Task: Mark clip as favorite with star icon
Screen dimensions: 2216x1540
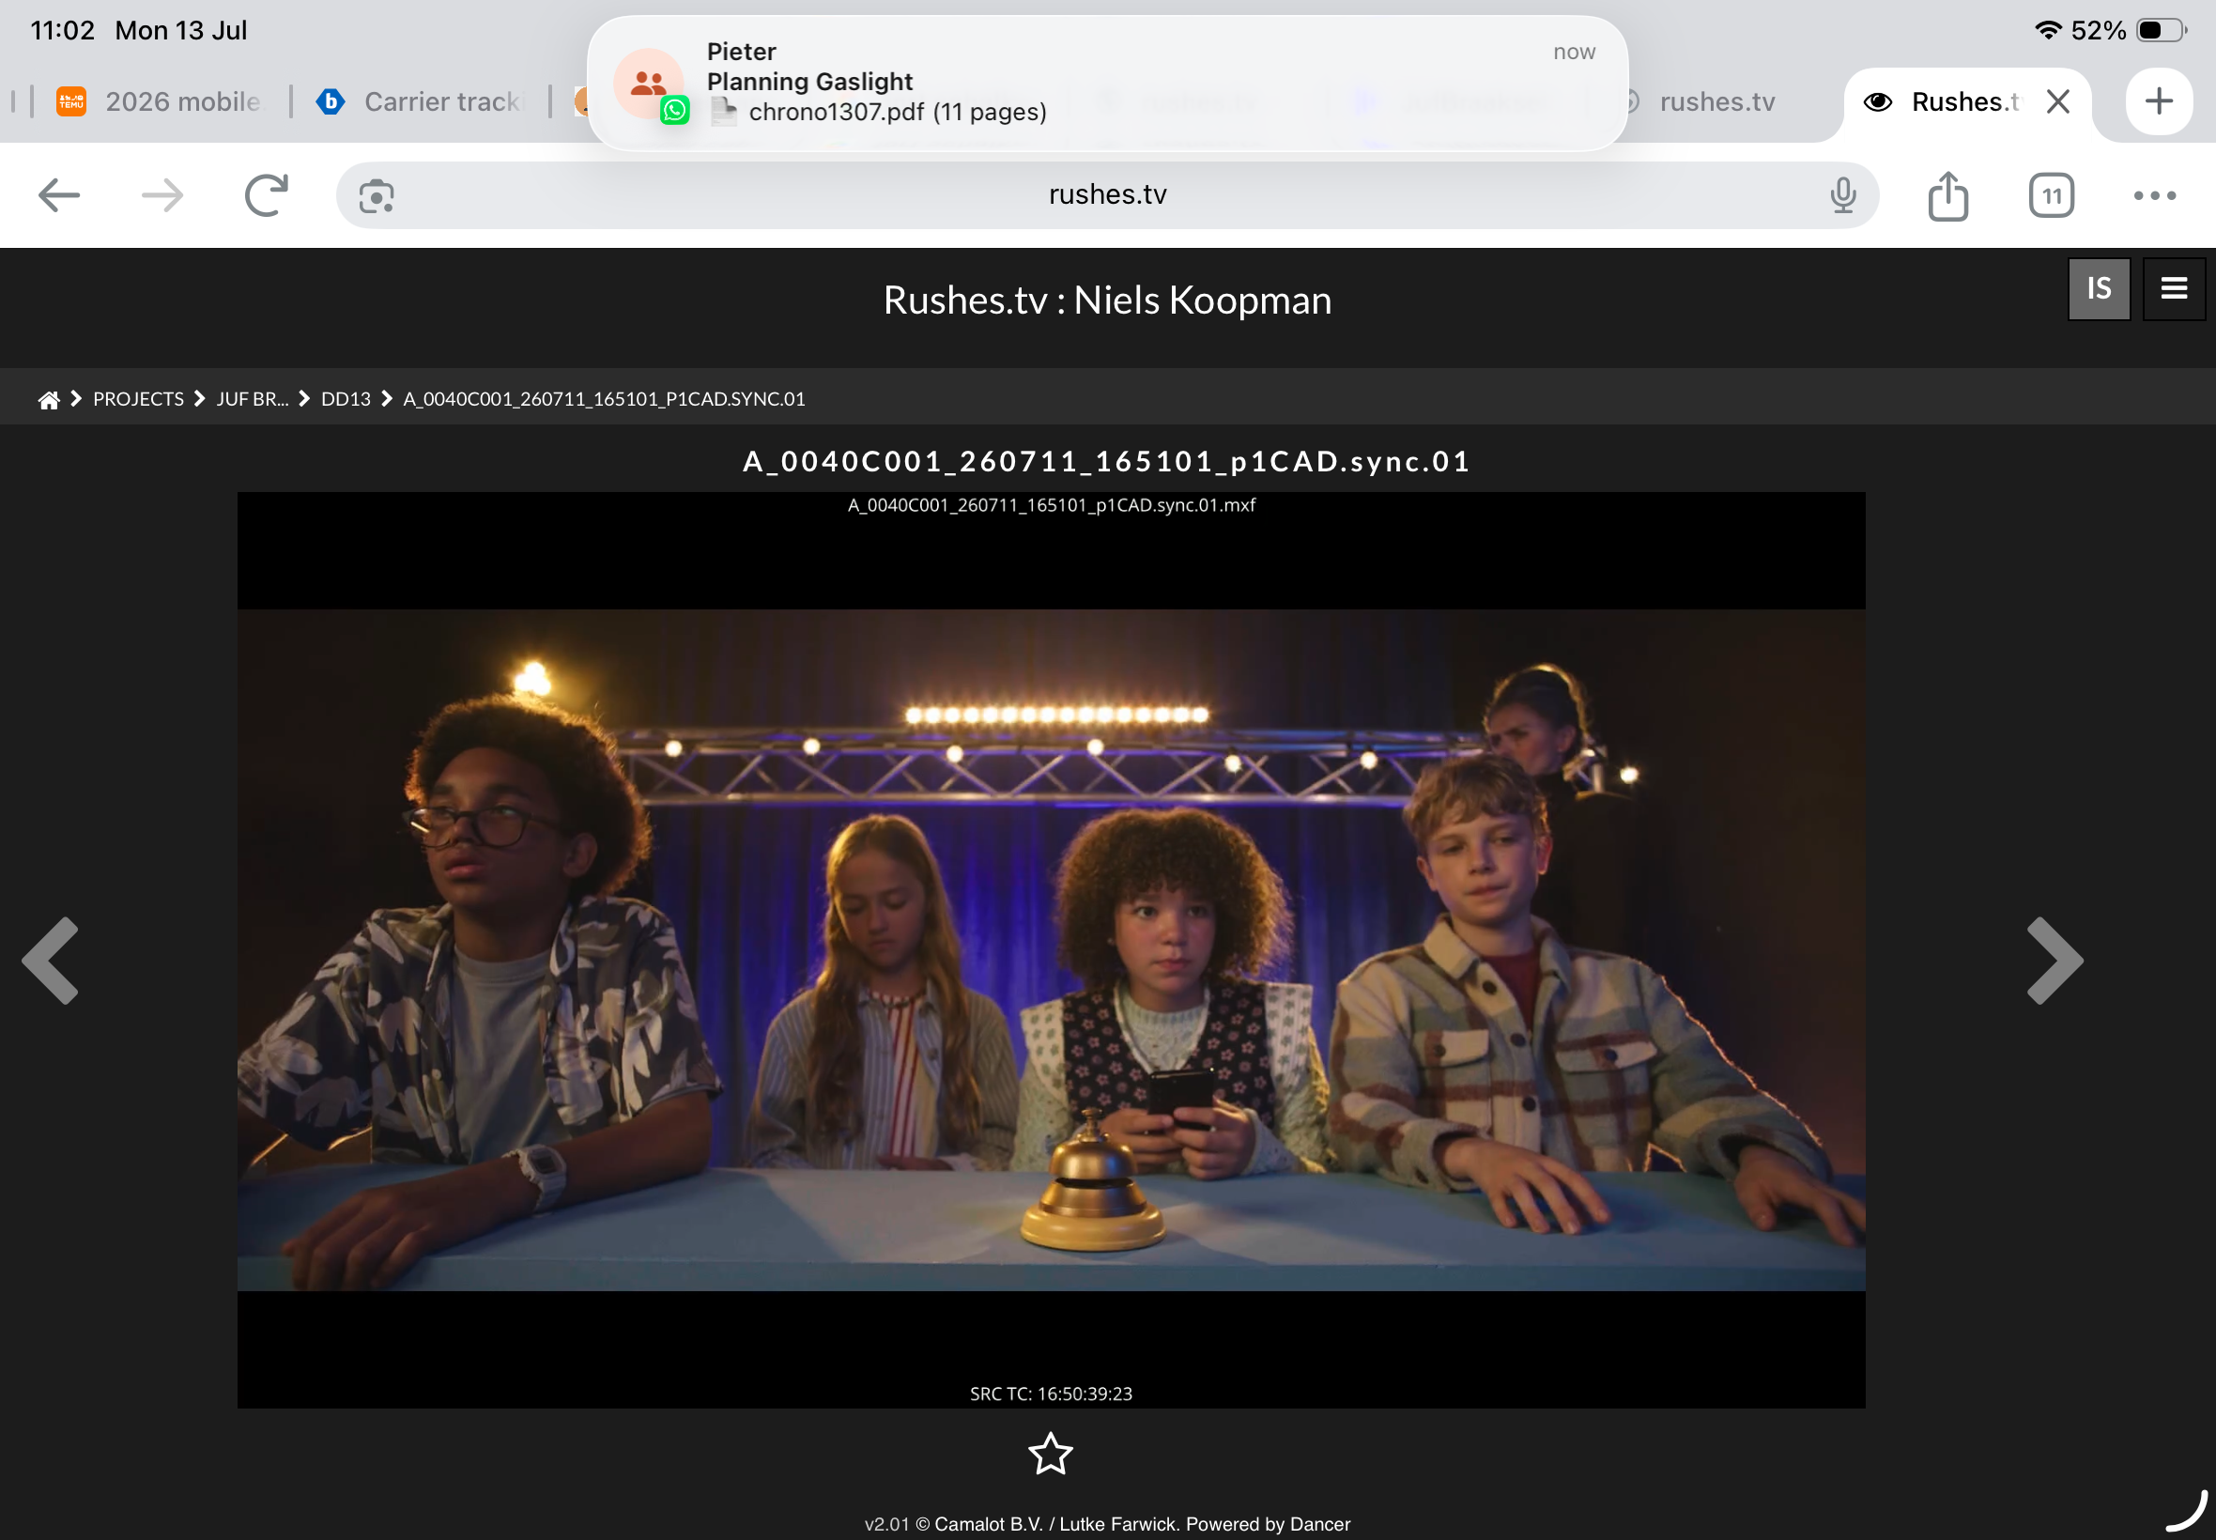Action: point(1050,1454)
